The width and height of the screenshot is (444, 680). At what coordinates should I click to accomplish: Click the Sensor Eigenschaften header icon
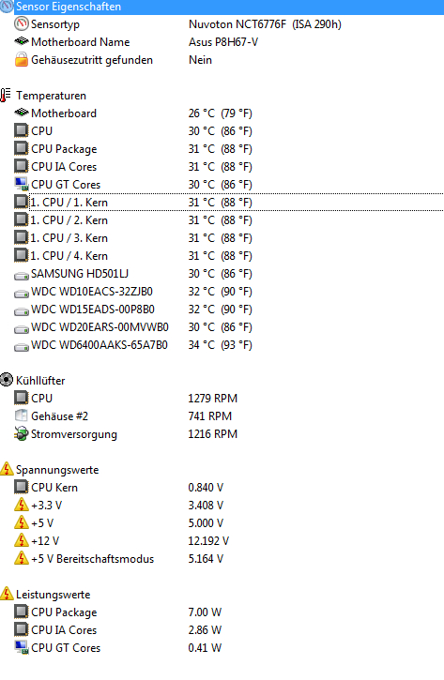7,7
